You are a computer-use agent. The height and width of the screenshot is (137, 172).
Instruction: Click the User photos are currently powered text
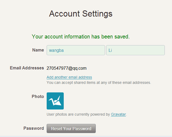(x=78, y=114)
